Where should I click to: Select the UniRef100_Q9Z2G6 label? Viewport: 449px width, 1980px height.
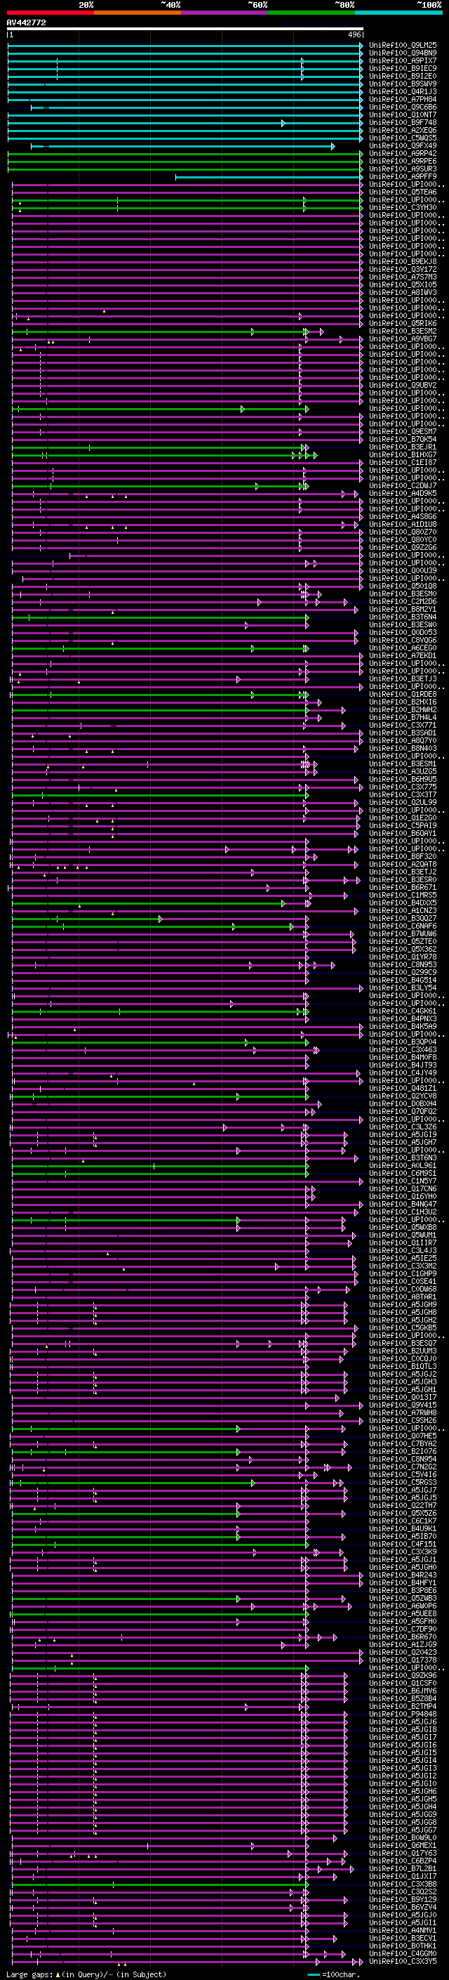[403, 547]
